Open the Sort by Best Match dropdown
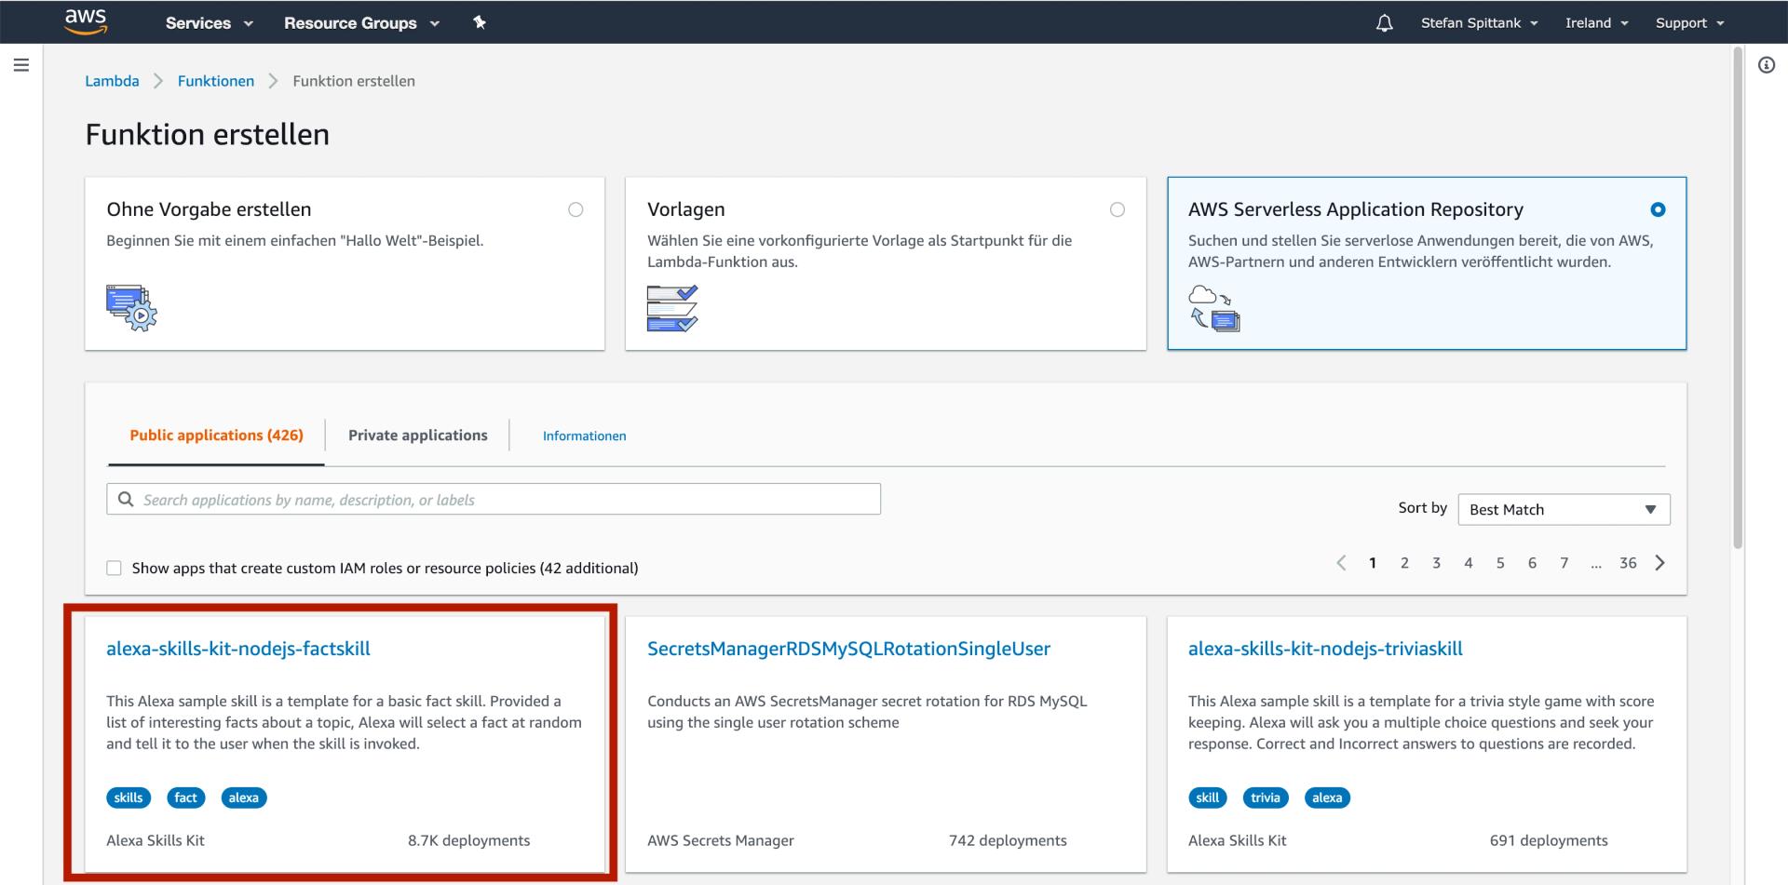 point(1563,510)
